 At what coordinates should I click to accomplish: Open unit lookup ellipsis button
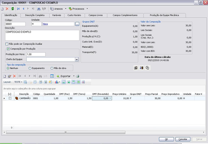point(77,24)
